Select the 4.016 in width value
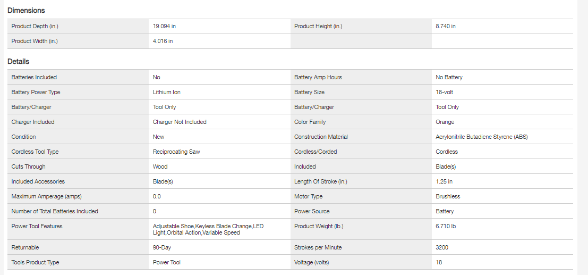588x275 pixels. coord(163,41)
